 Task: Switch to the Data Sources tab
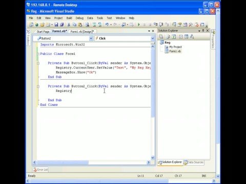coord(194,163)
